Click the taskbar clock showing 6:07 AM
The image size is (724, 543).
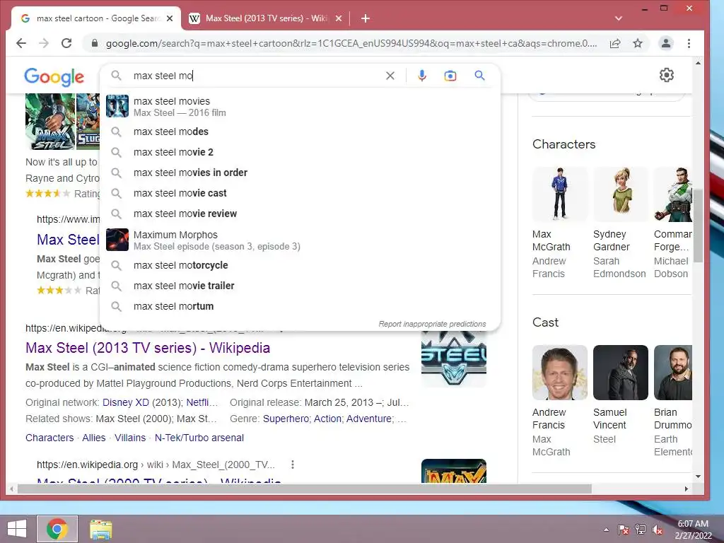click(x=693, y=530)
